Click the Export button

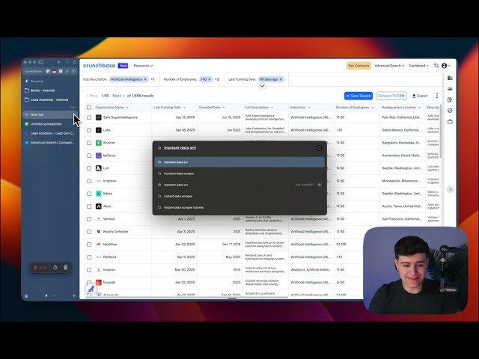pos(420,96)
